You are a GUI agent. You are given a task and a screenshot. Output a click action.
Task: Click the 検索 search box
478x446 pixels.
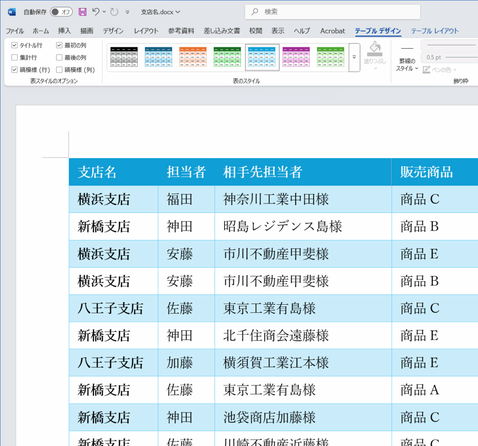[x=332, y=12]
